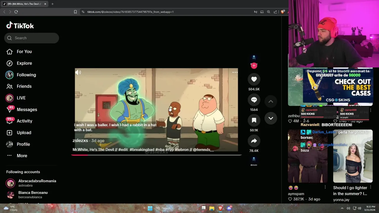Open options for 'Should I go lighter' card
Viewport: 379px width, 213px height.
(x=370, y=187)
